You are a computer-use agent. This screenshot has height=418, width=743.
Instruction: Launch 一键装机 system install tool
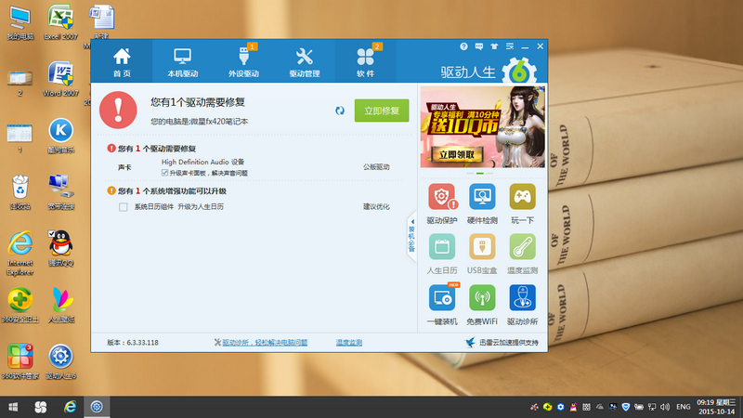(442, 299)
